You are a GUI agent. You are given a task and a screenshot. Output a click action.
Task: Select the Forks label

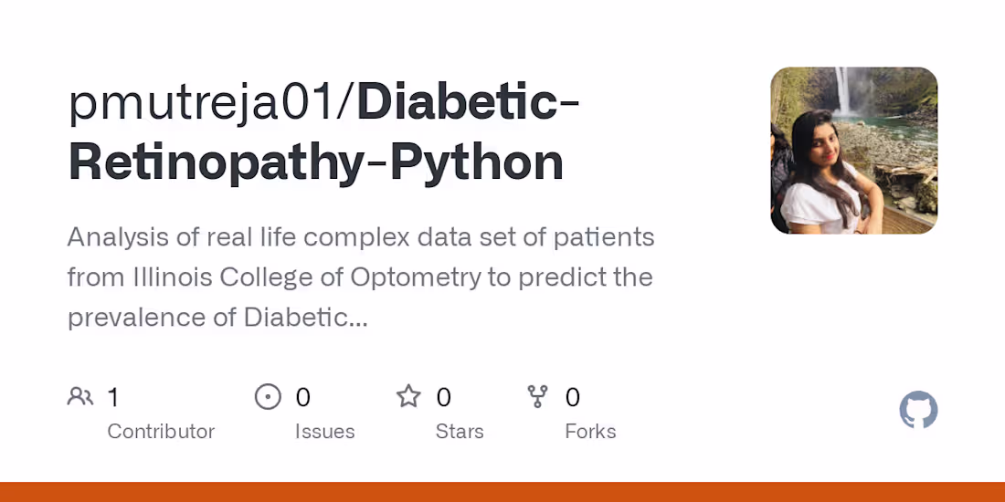(x=590, y=432)
